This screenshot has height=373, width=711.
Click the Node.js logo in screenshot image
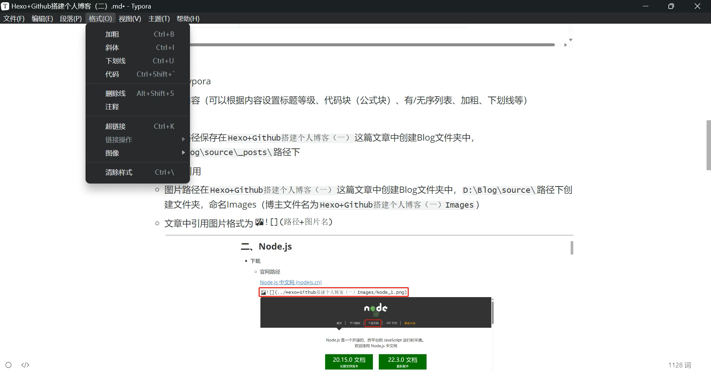[x=375, y=309]
